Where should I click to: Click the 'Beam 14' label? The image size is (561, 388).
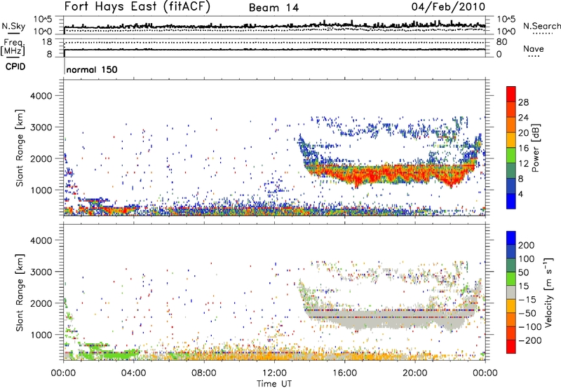coord(273,8)
